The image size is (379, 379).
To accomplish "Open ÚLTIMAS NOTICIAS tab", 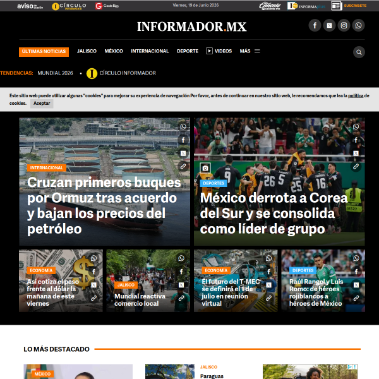I will tap(44, 52).
